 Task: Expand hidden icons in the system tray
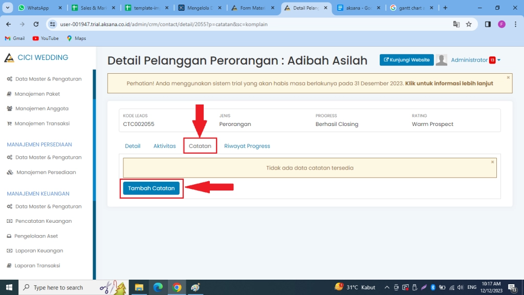point(387,287)
